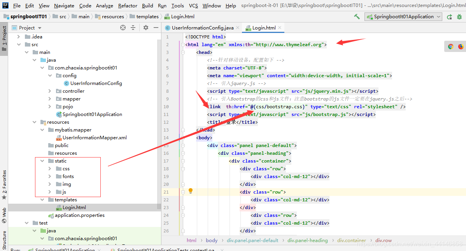This screenshot has width=466, height=251.
Task: Collapse the config package
Action: coord(50,76)
